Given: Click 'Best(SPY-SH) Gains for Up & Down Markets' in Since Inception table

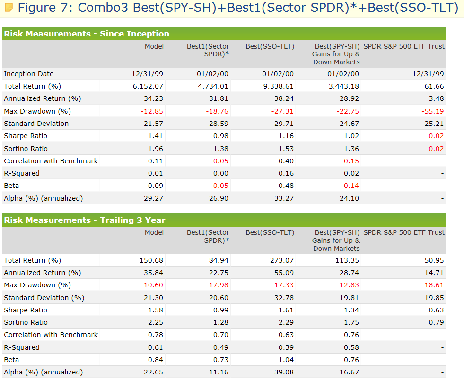Looking at the screenshot, I should pyautogui.click(x=336, y=54).
